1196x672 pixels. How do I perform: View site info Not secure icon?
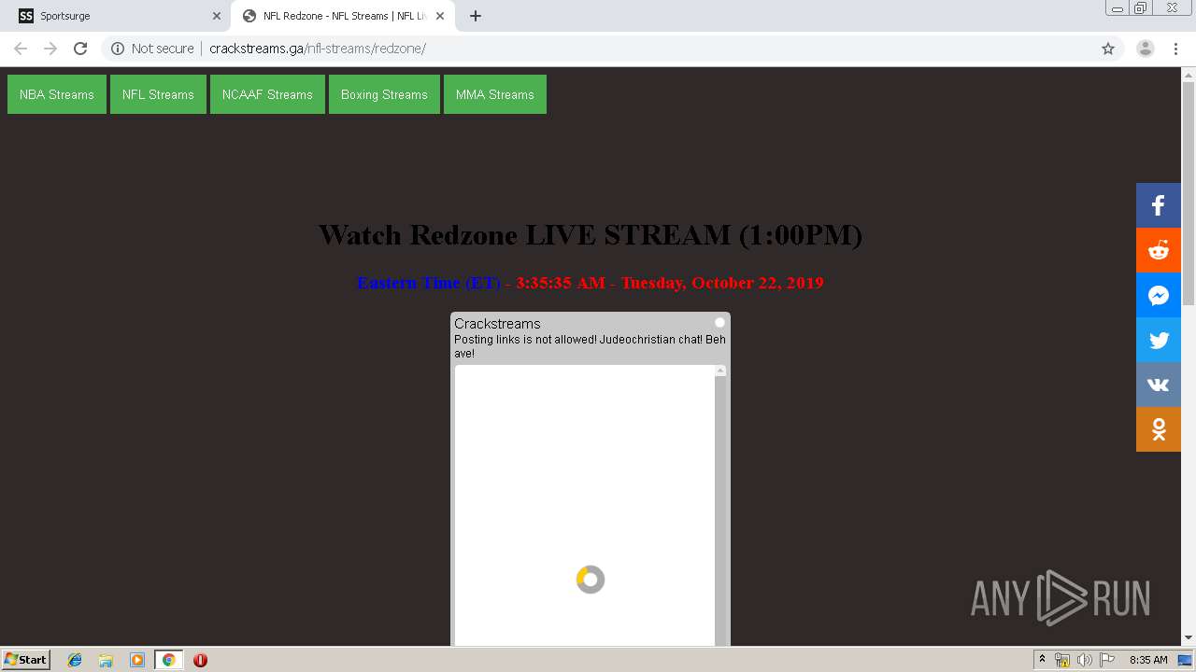click(x=118, y=49)
